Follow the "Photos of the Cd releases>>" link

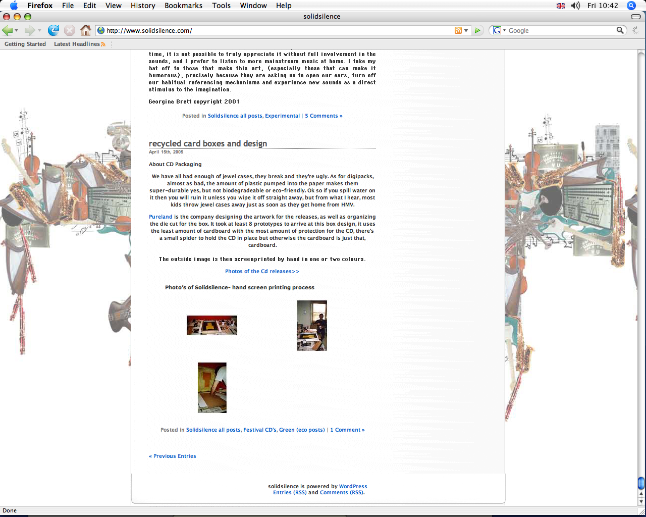pos(262,272)
